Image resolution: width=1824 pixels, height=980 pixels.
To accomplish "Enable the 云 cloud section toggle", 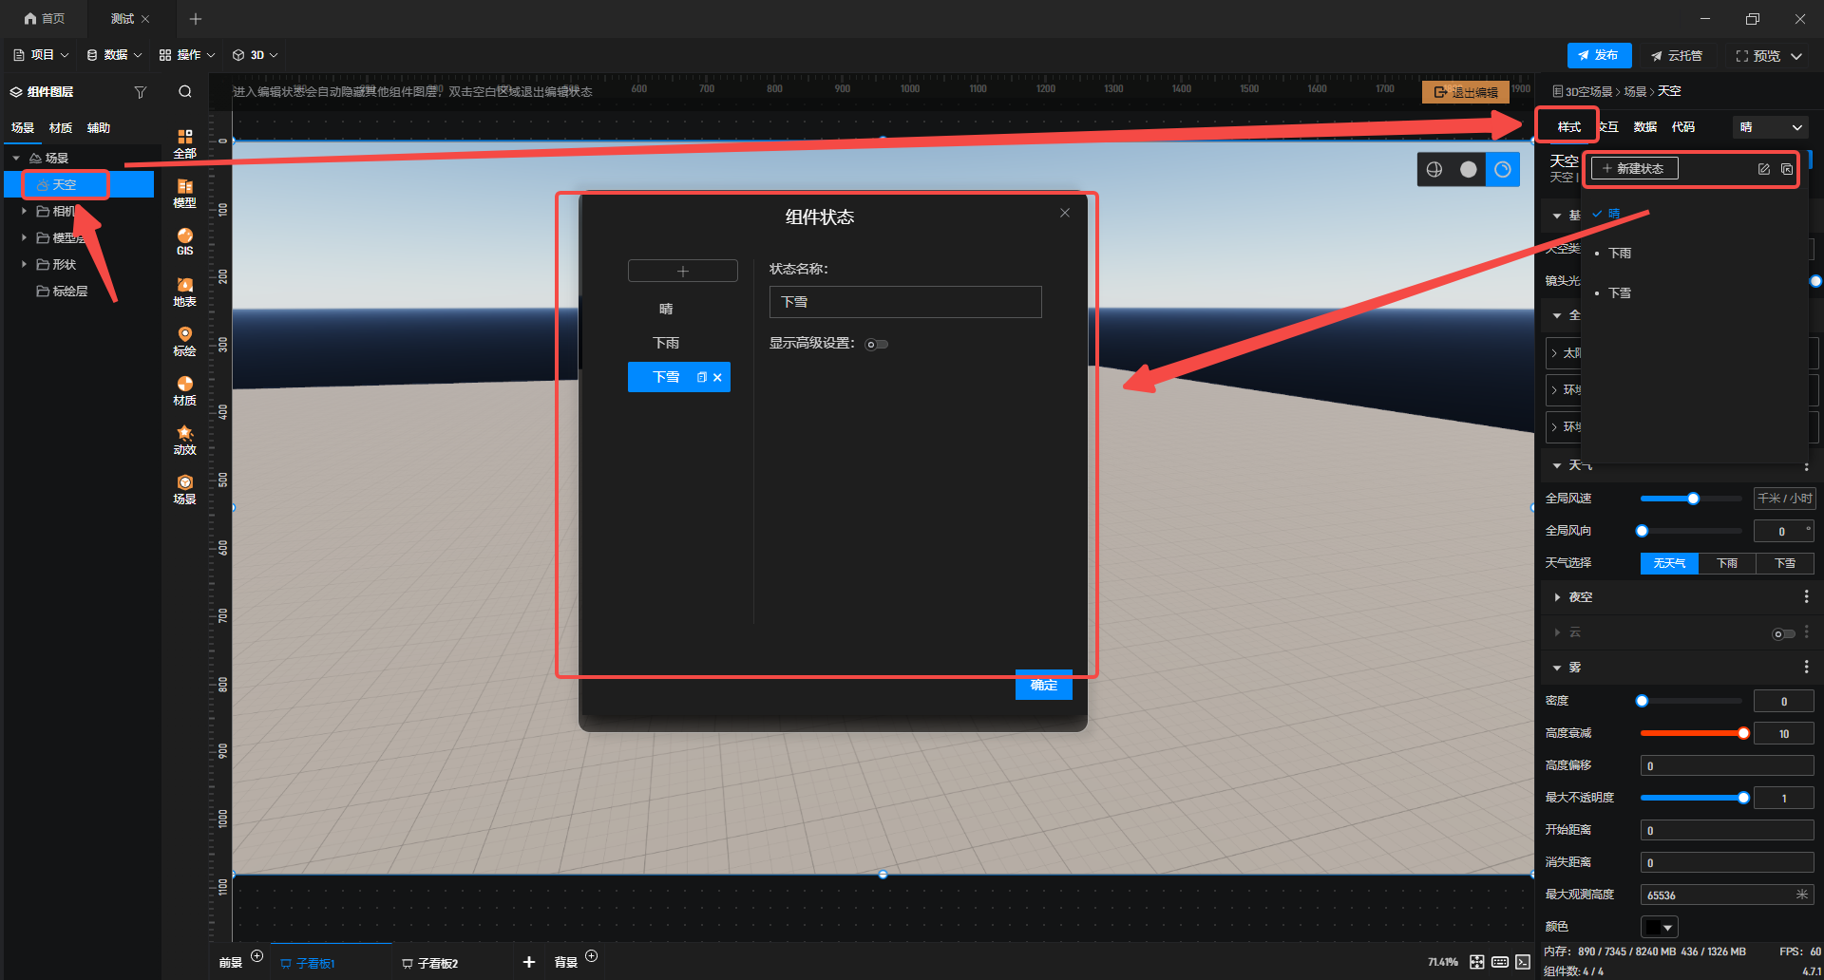I will tap(1782, 633).
